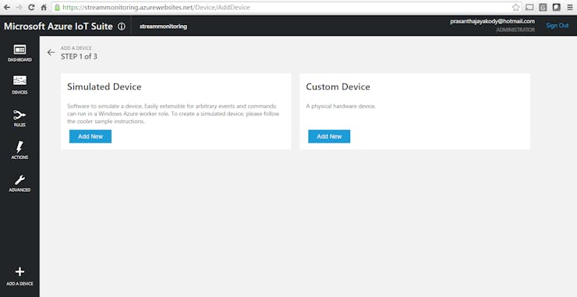577x297 pixels.
Task: Click the info icon next to Azure IoT Suite
Action: pos(122,27)
